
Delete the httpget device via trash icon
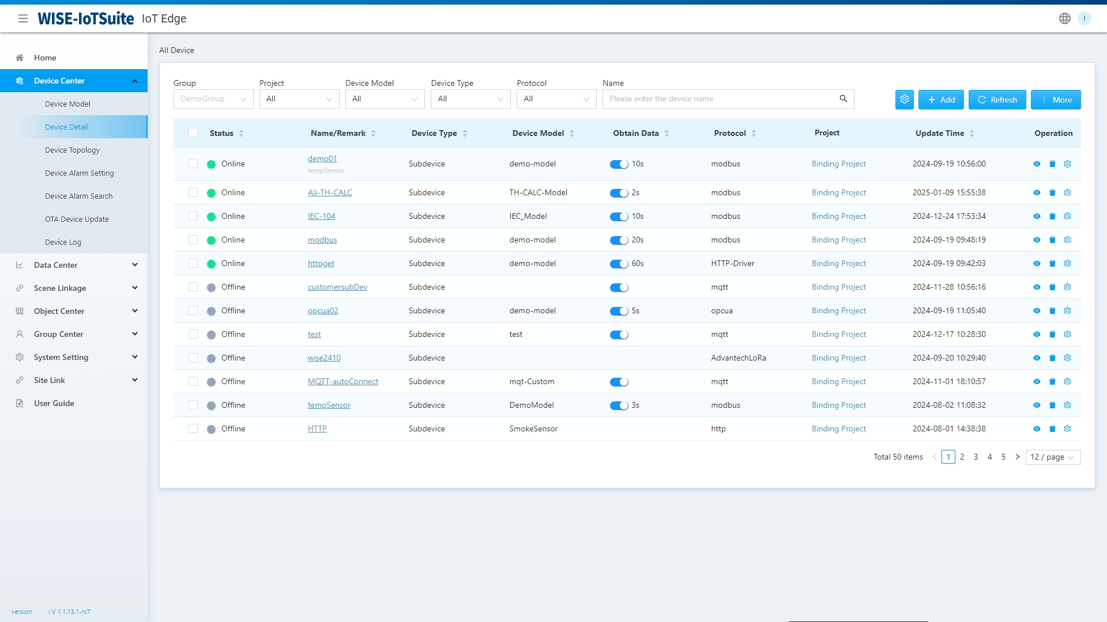point(1052,263)
